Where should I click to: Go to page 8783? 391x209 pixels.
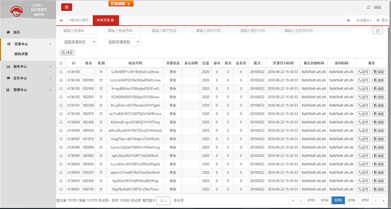[311, 200]
